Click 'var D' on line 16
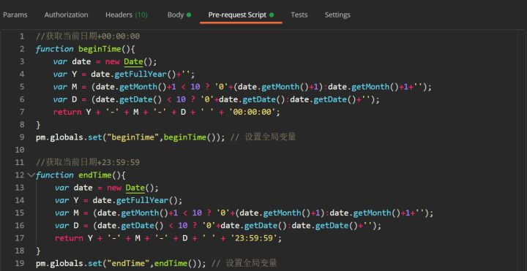527x271 pixels. pos(67,226)
